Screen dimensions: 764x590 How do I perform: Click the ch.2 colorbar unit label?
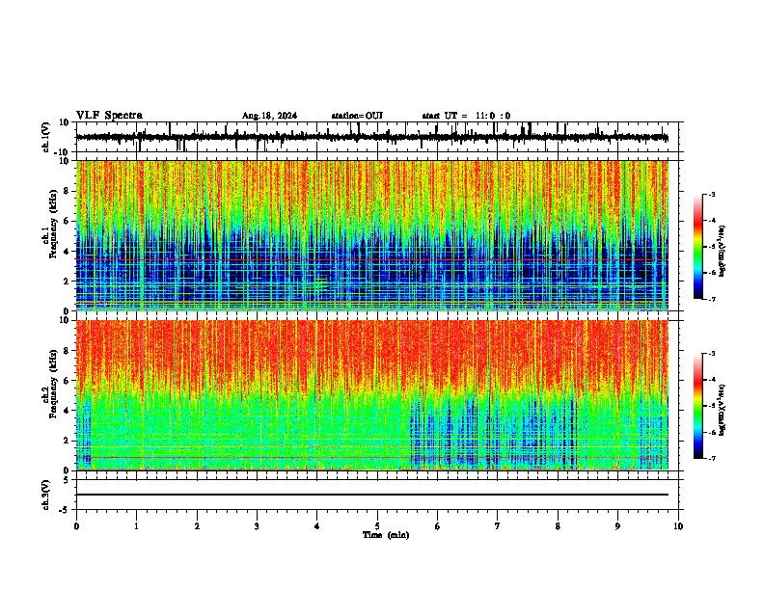723,411
